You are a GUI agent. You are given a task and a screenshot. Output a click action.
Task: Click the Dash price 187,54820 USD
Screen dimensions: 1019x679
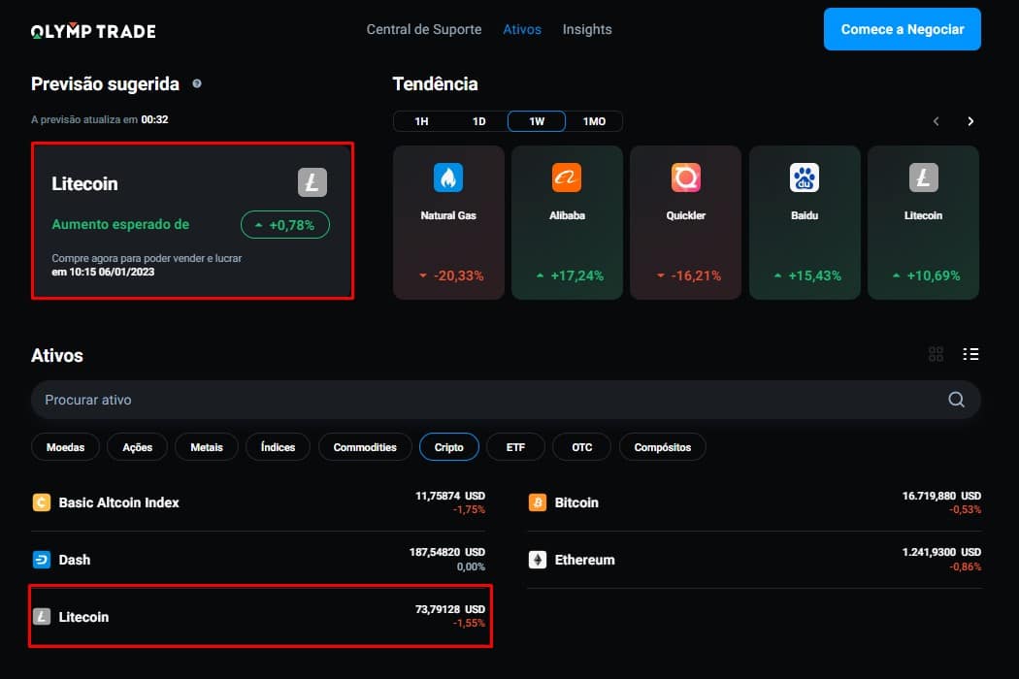[447, 552]
